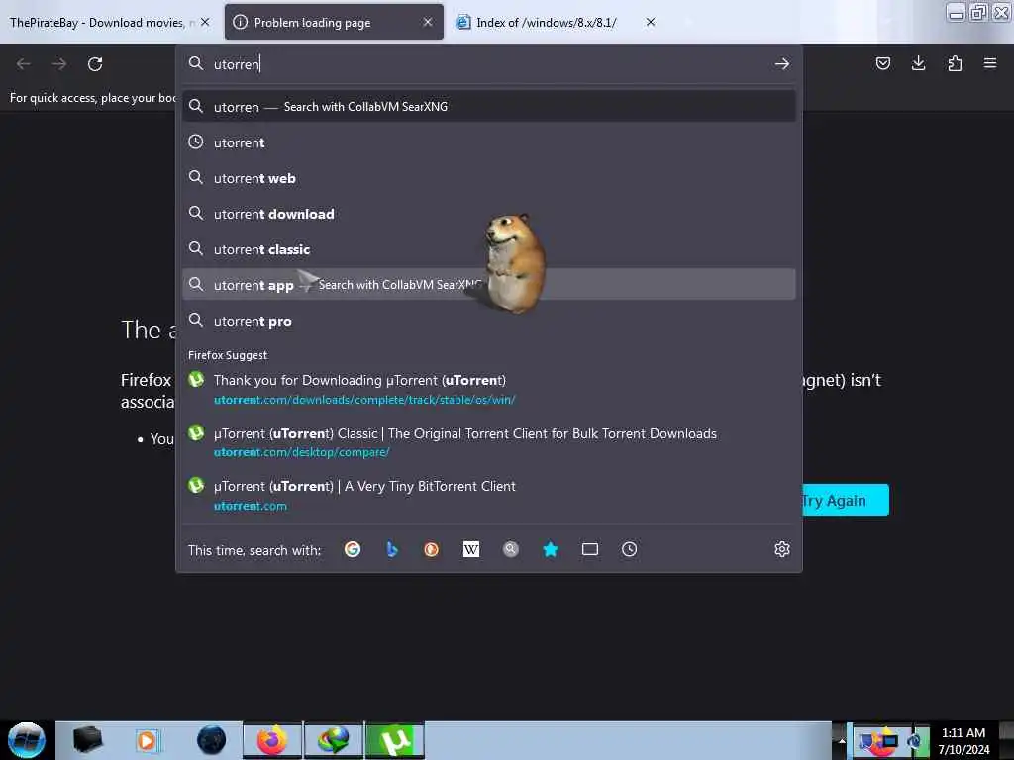The image size is (1014, 760).
Task: Open 'A Very Tiny BitTorrent Client' suggestion
Action: pos(489,495)
